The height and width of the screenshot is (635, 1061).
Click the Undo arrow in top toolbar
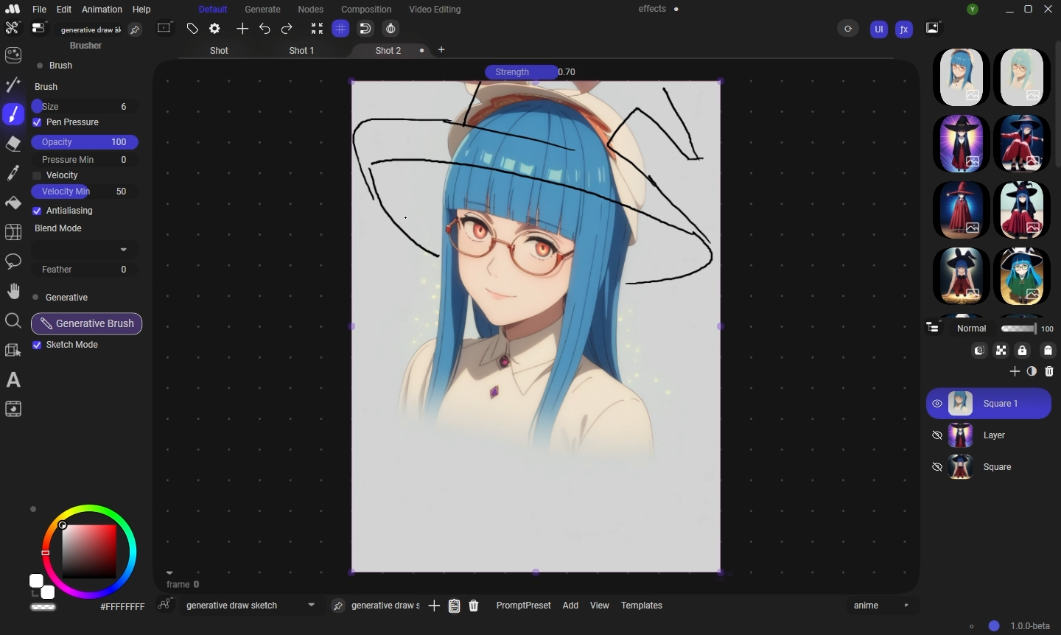[265, 29]
